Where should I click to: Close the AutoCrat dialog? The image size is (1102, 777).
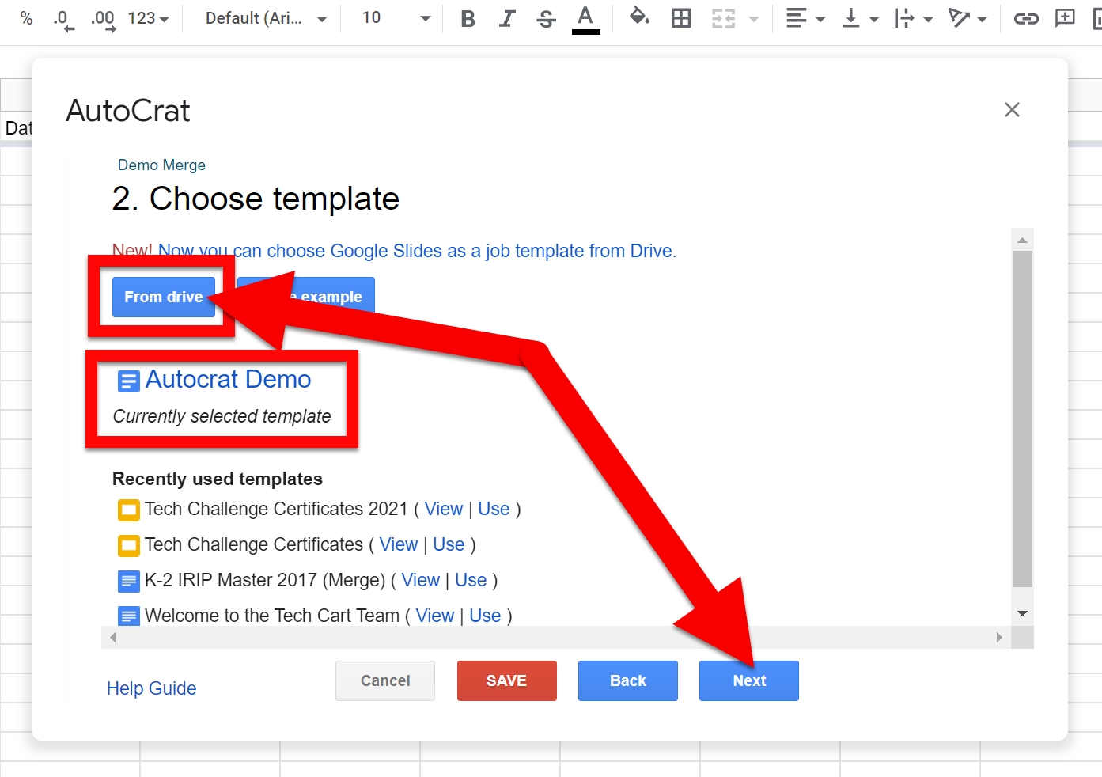[x=1012, y=110]
